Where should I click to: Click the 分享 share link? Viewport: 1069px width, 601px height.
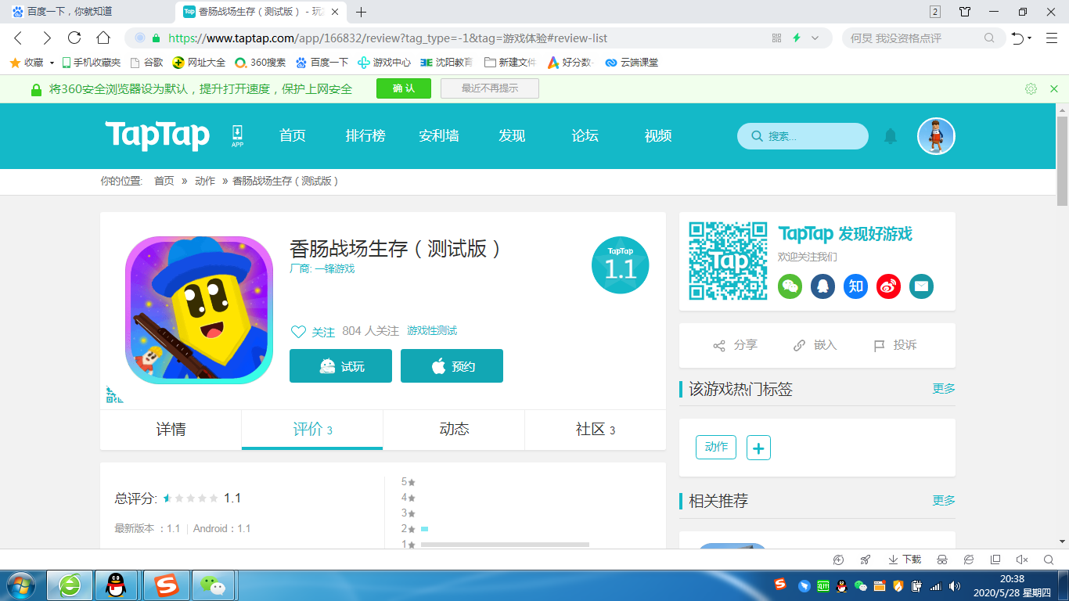coord(735,345)
